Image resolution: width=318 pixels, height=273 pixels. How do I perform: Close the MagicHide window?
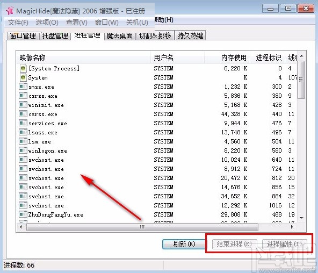306,9
